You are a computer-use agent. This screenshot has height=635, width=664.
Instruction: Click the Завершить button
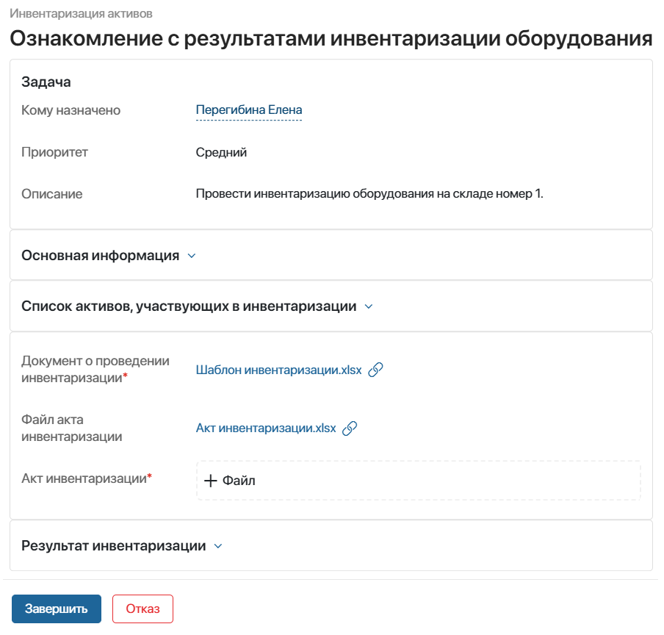[57, 609]
